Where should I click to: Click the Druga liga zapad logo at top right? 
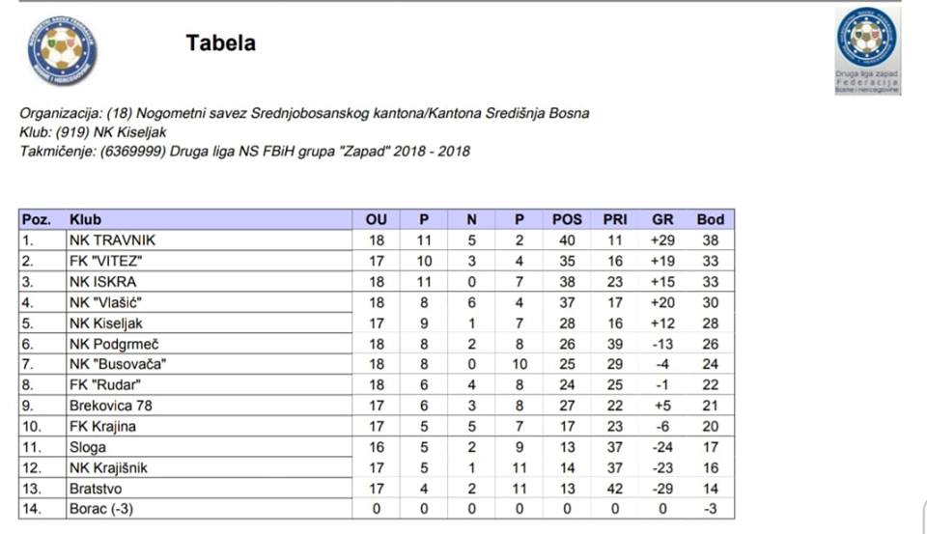coord(867,50)
